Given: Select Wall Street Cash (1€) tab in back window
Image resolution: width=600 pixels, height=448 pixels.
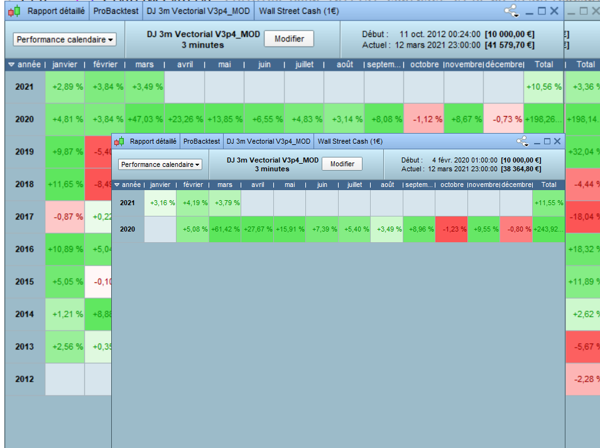Looking at the screenshot, I should pos(299,11).
